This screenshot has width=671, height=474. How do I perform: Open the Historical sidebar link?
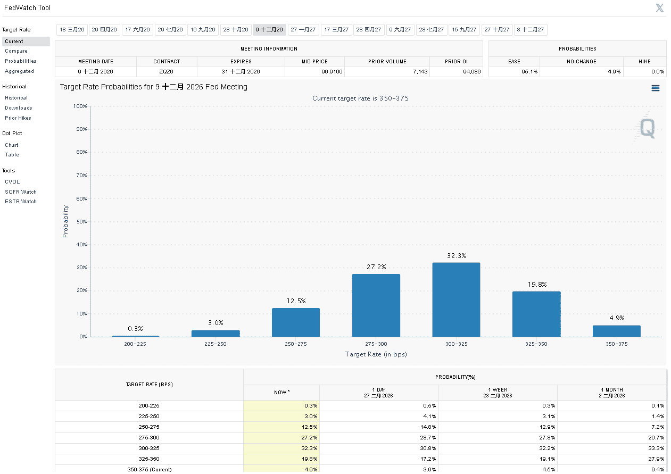[x=16, y=98]
